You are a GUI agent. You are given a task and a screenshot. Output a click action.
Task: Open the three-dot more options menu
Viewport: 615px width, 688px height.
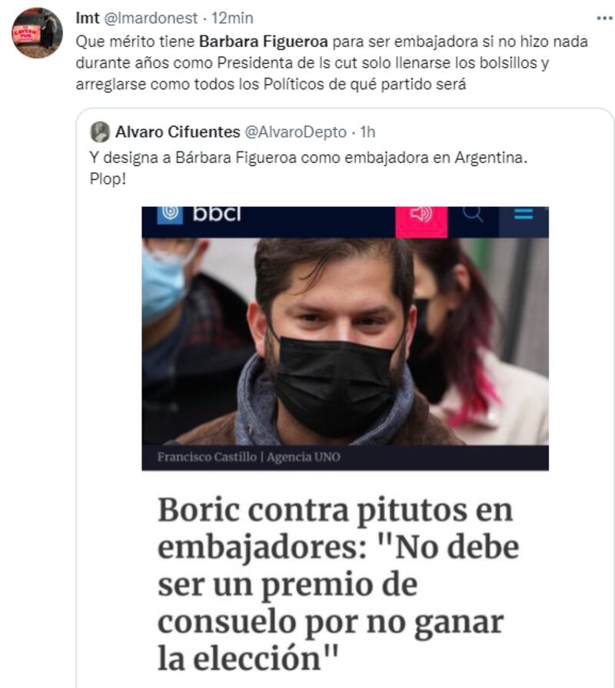(x=604, y=18)
